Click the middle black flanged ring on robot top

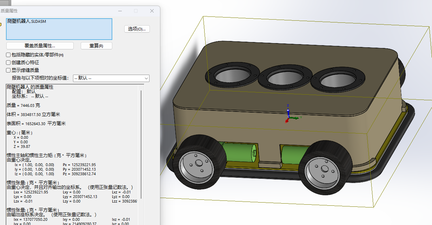click(285, 78)
